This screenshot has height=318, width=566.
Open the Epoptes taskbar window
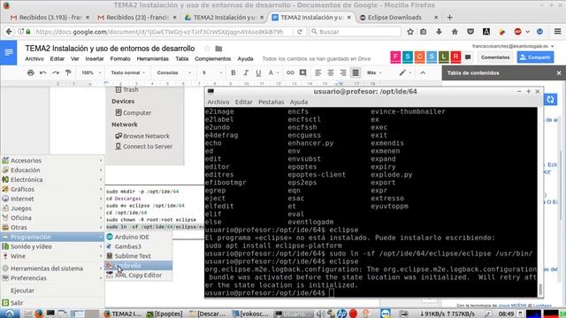tap(164, 314)
